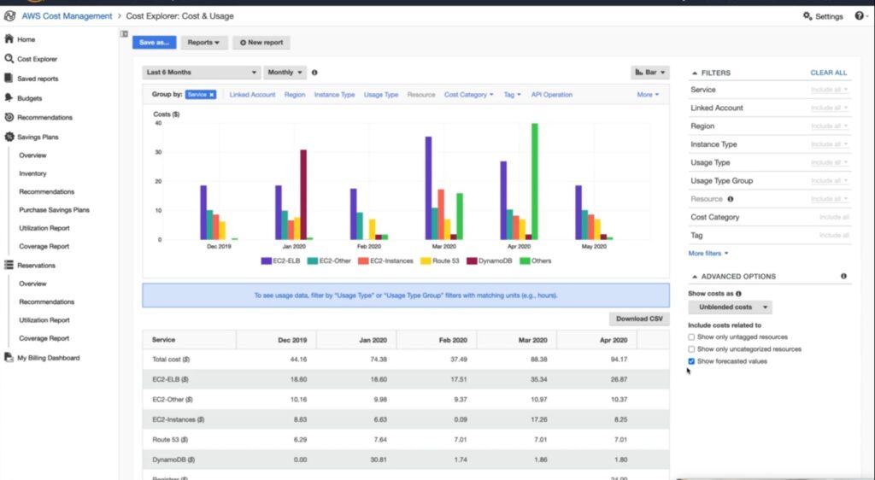Screen dimensions: 875x480
Task: Click the Cost Explorer magnifier icon
Action: coord(9,59)
